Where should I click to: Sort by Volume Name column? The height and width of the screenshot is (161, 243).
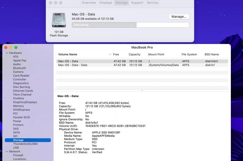coord(67,55)
